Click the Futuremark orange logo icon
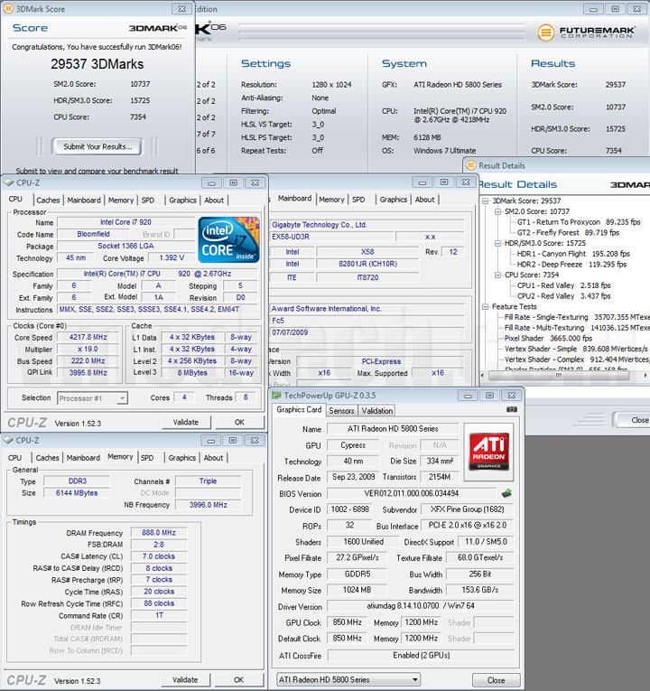The width and height of the screenshot is (650, 691). point(546,33)
